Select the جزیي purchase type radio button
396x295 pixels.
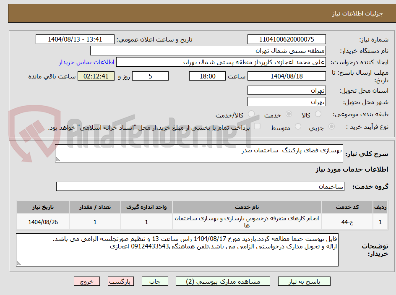pos(331,128)
